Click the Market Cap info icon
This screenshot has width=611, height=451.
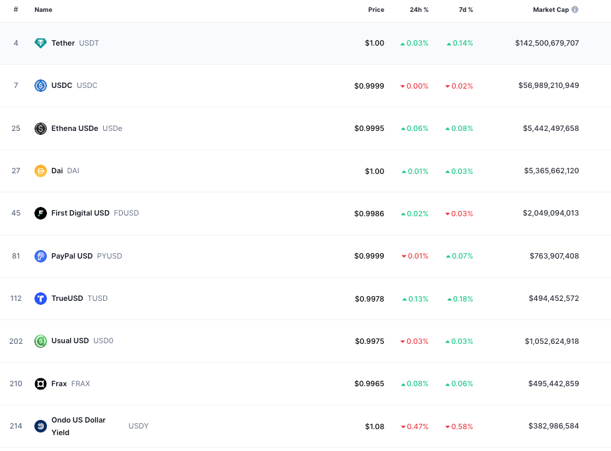click(x=575, y=10)
